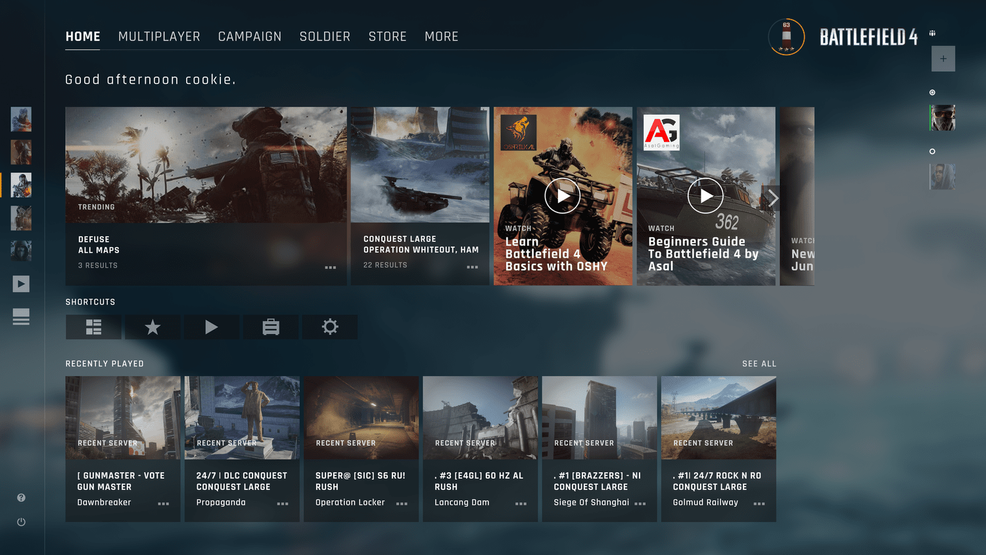Click the power quit icon
This screenshot has height=555, width=986.
click(21, 522)
